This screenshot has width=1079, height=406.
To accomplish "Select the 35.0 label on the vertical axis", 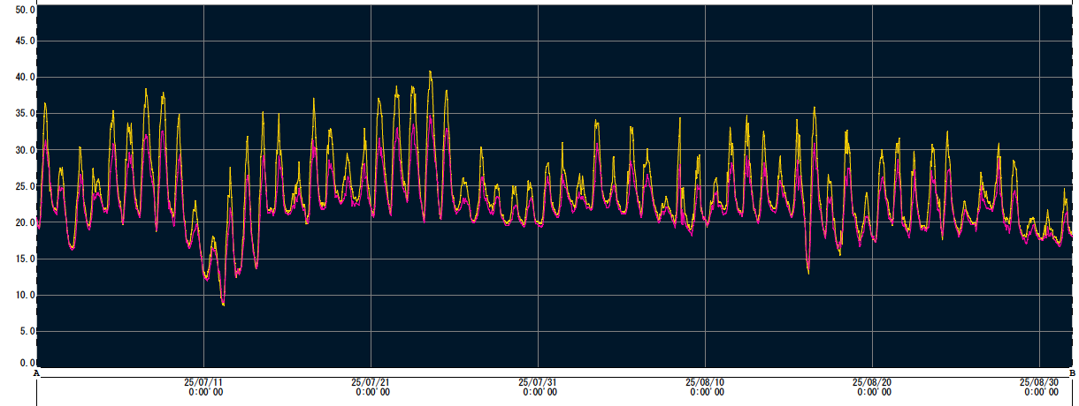I will click(19, 114).
